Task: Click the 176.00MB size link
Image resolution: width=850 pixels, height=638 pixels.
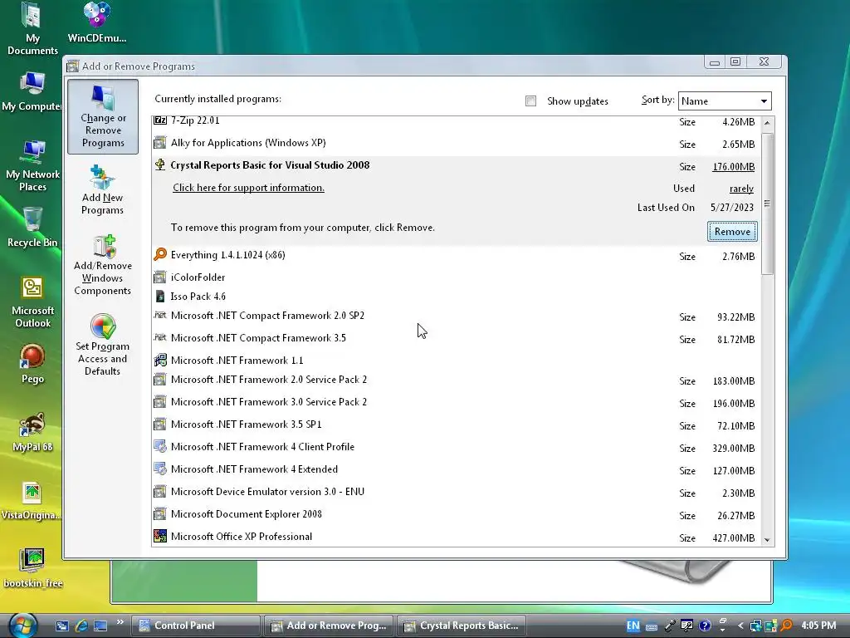Action: click(733, 166)
